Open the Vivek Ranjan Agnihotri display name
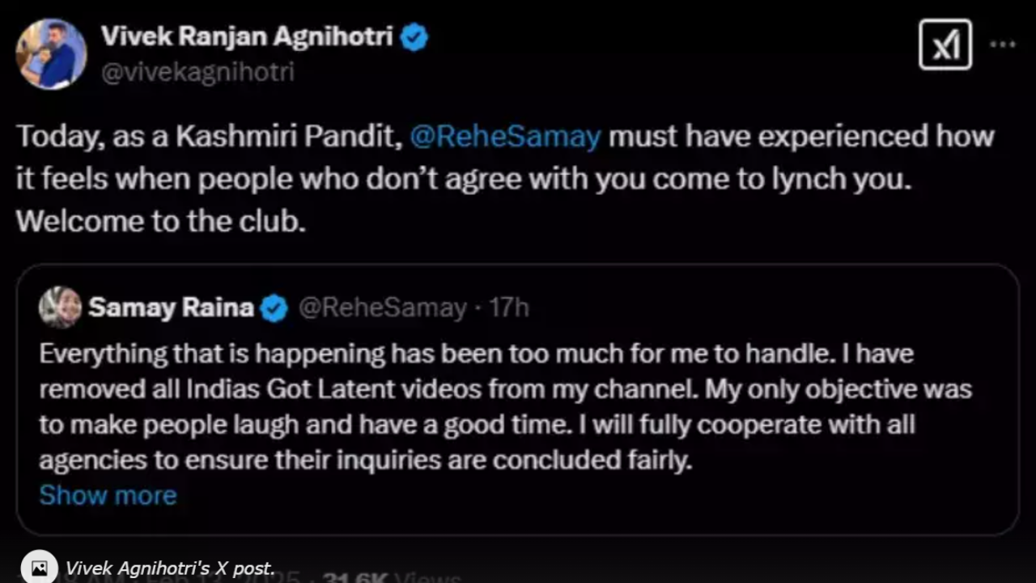The image size is (1036, 583). [247, 36]
